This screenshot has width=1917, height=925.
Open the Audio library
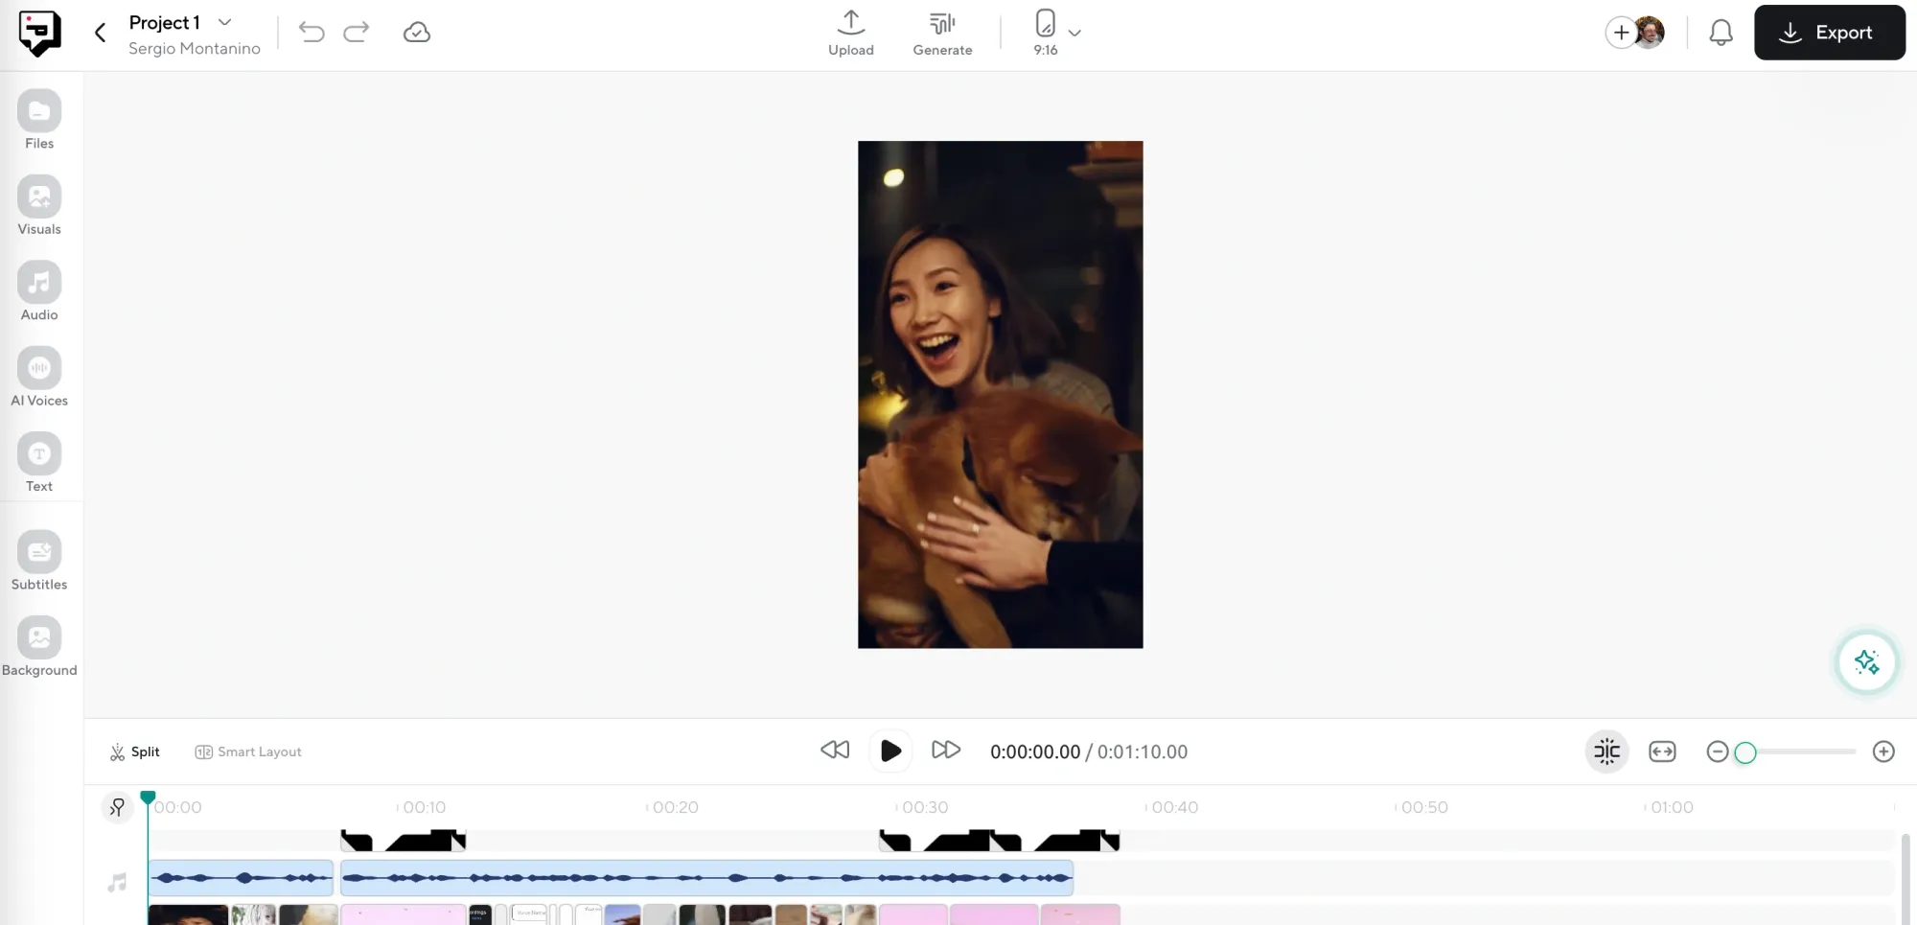[38, 288]
